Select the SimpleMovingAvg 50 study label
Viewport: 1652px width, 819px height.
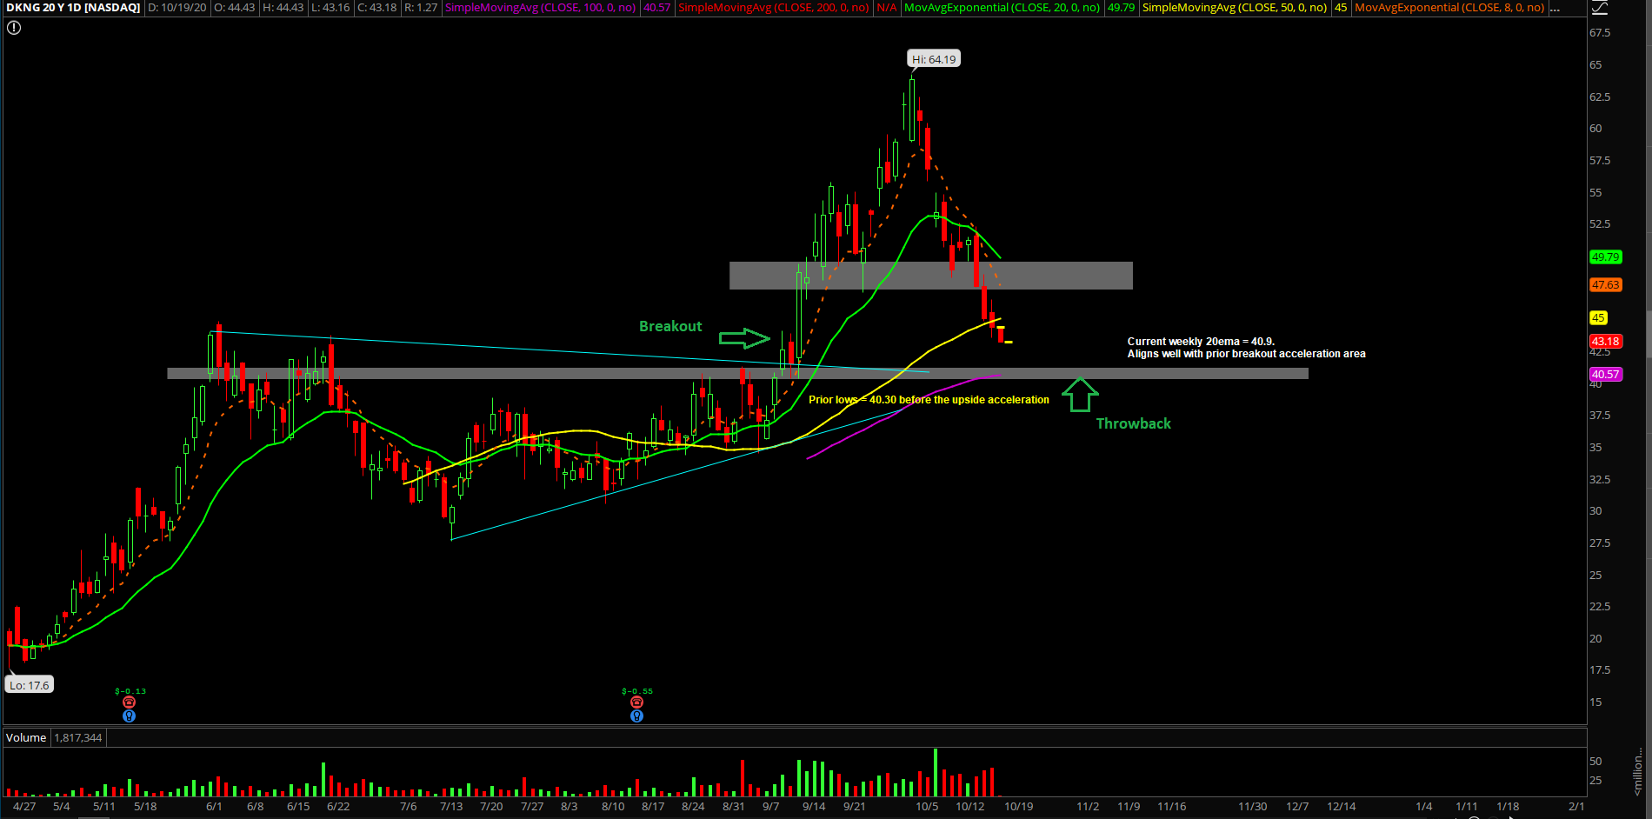pyautogui.click(x=1235, y=8)
